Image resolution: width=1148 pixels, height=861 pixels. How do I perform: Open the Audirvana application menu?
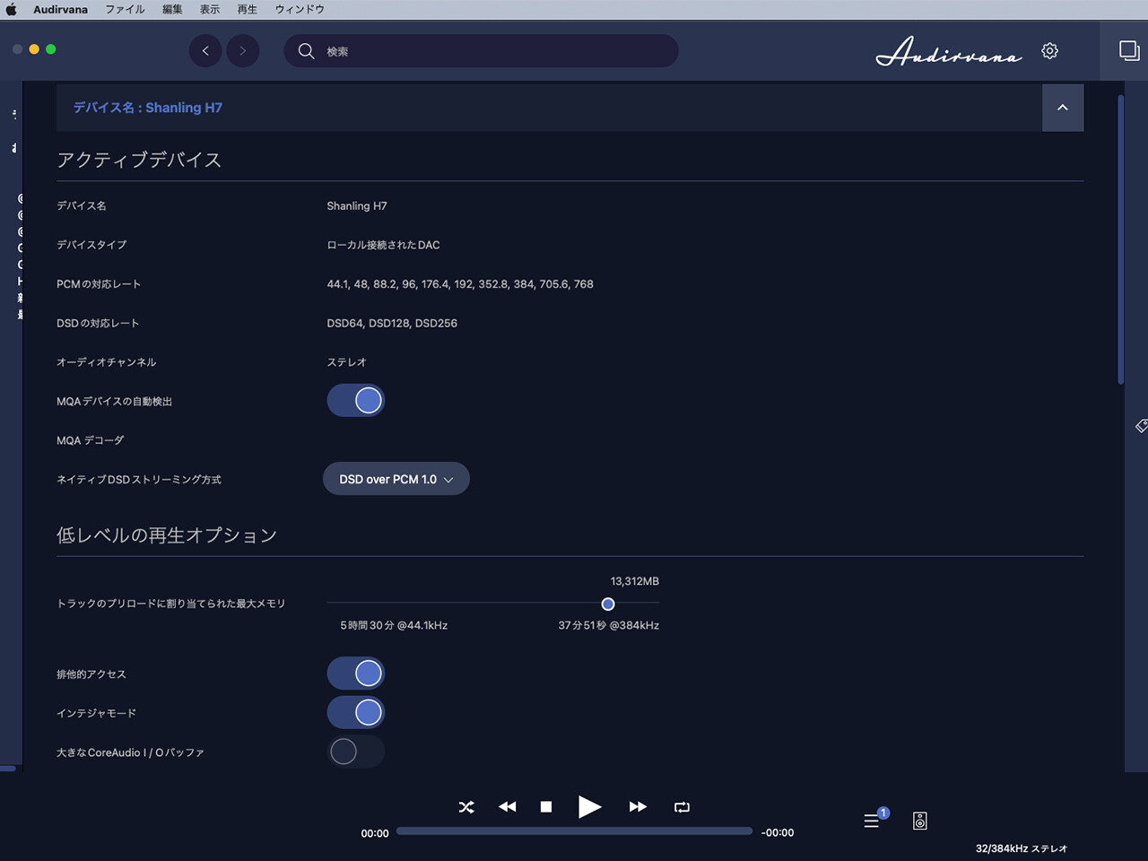coord(60,9)
